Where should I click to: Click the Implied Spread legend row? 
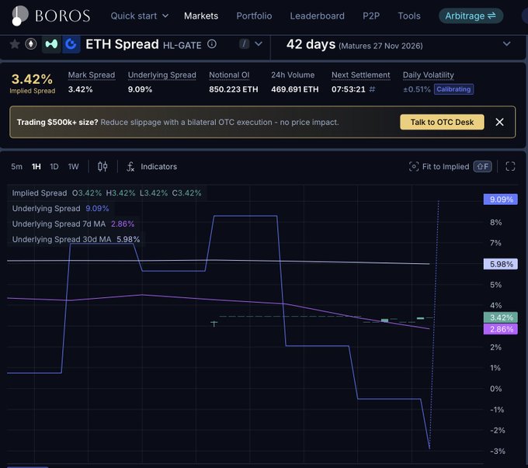click(x=106, y=193)
